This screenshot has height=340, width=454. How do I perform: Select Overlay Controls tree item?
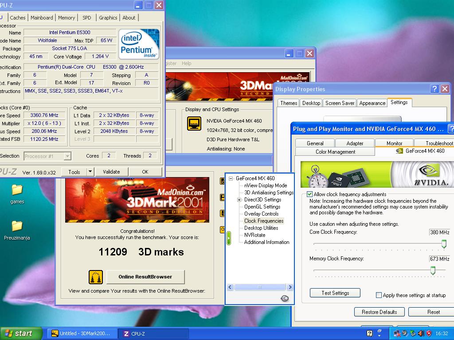pyautogui.click(x=262, y=214)
